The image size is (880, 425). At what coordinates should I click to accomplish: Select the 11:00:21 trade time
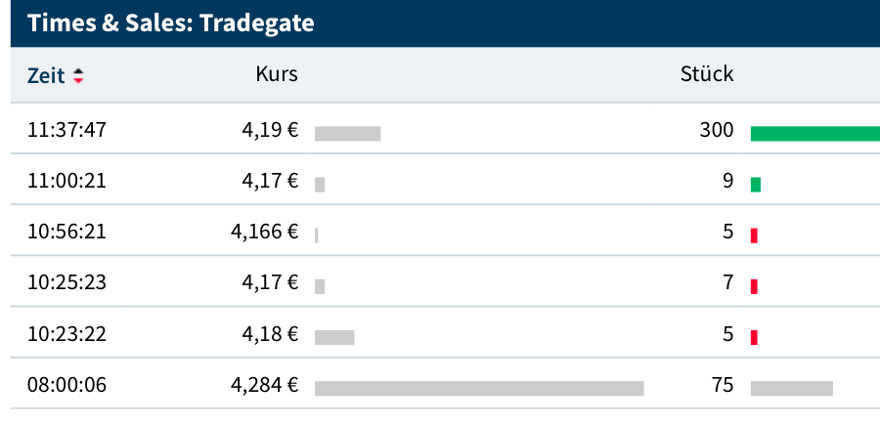(66, 181)
